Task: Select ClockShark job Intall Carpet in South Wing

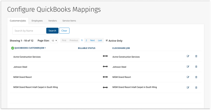Action: click(x=135, y=87)
